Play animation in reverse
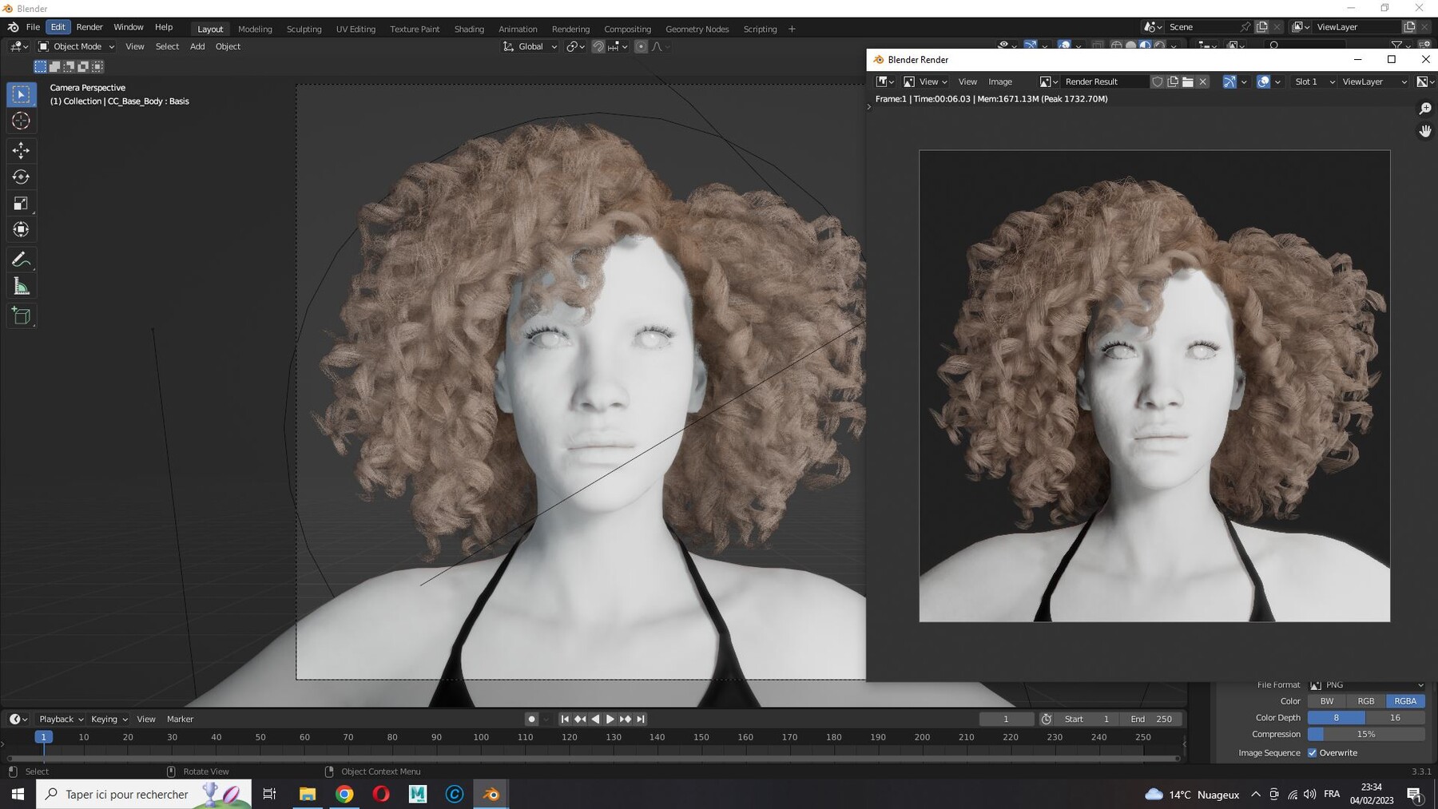1438x809 pixels. [595, 720]
